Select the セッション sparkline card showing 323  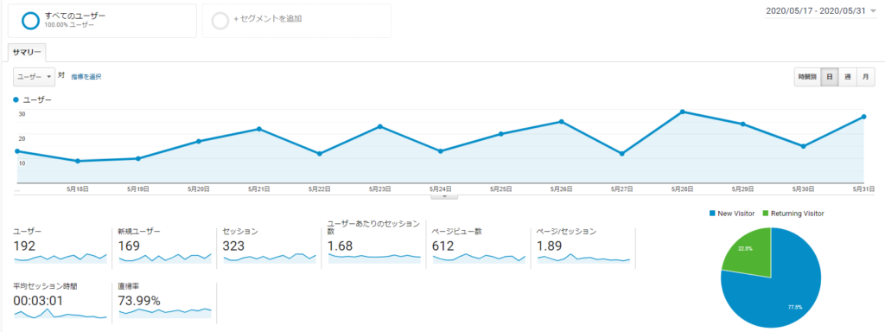coord(270,246)
